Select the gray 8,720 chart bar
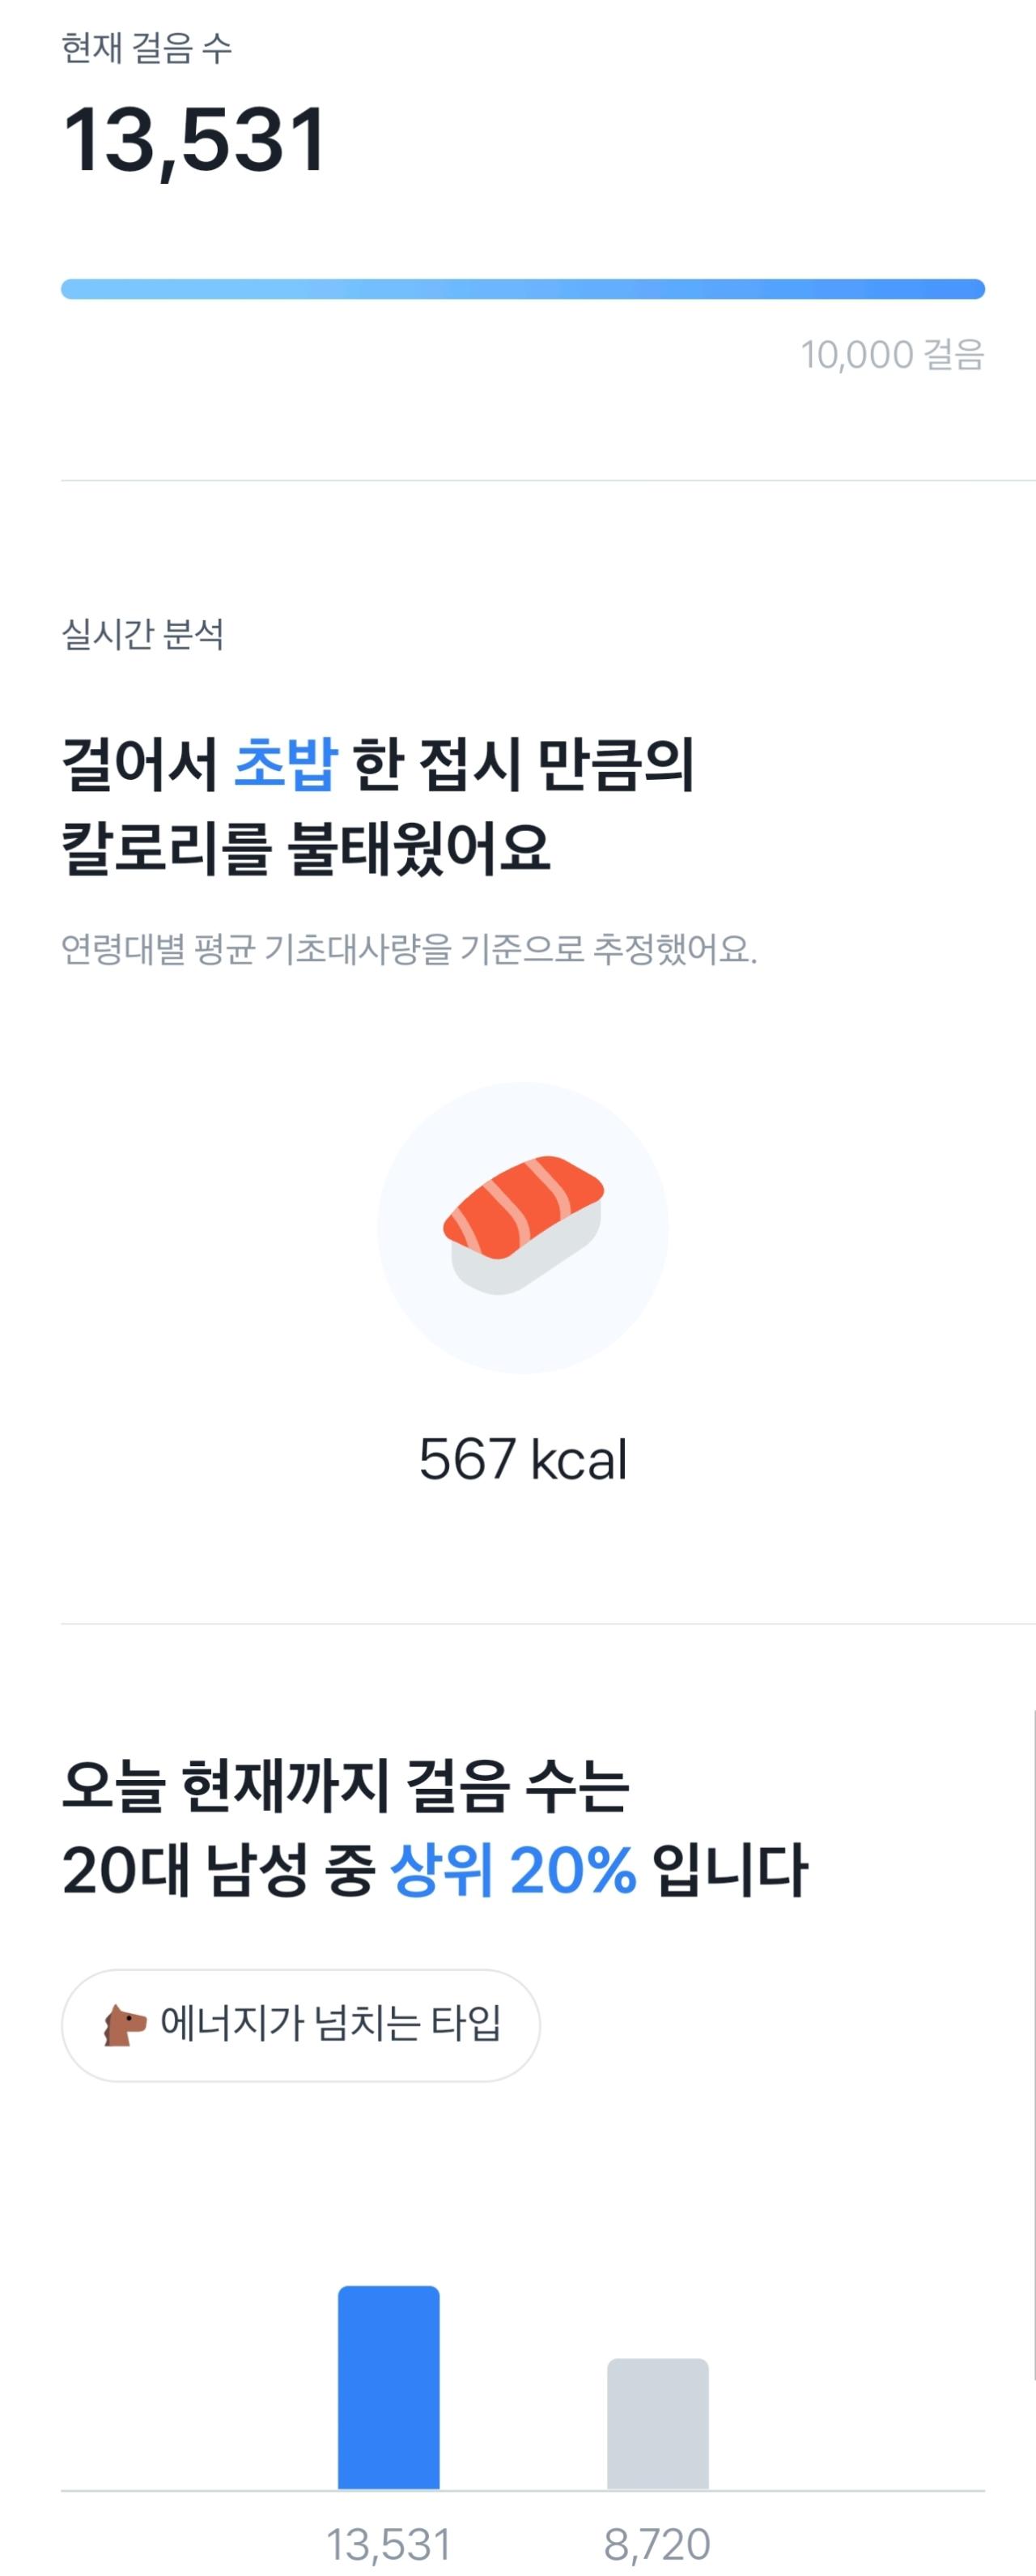This screenshot has width=1036, height=2576. click(657, 2424)
